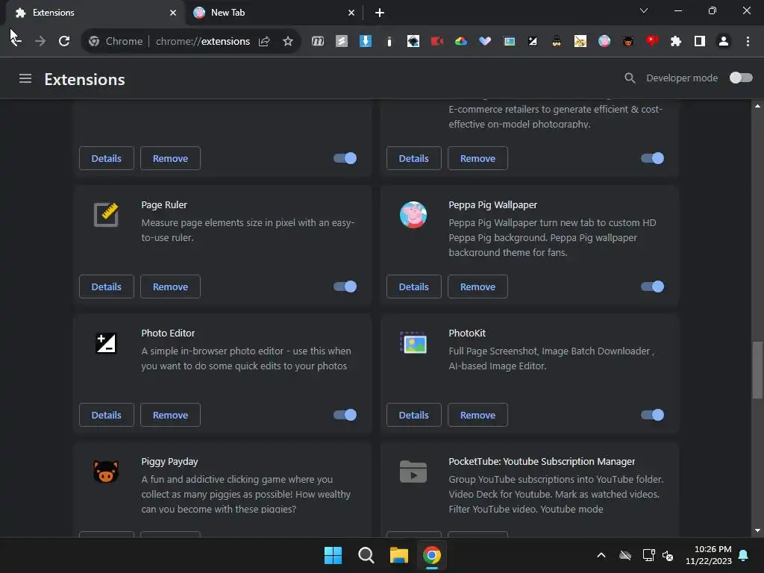Screen dimensions: 764x573
Task: Turn off the Photo Editor extension
Action: [x=345, y=415]
